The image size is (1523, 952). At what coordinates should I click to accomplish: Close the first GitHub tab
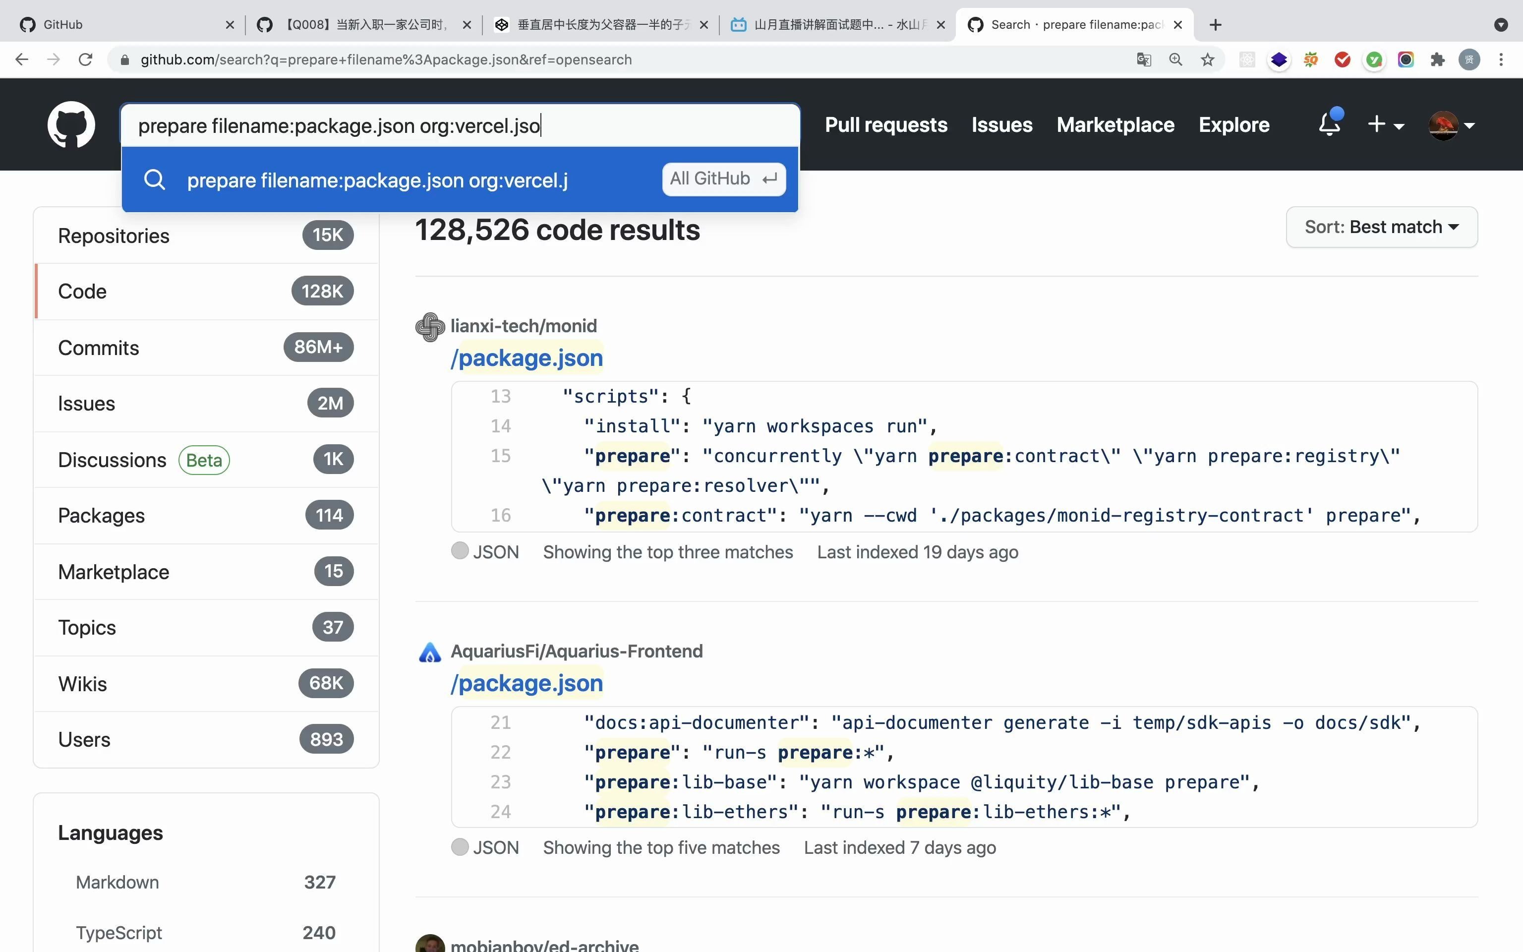coord(230,25)
